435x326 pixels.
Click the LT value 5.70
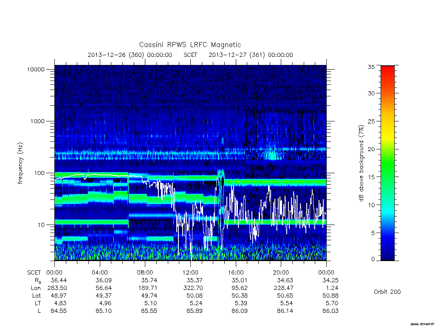click(332, 303)
